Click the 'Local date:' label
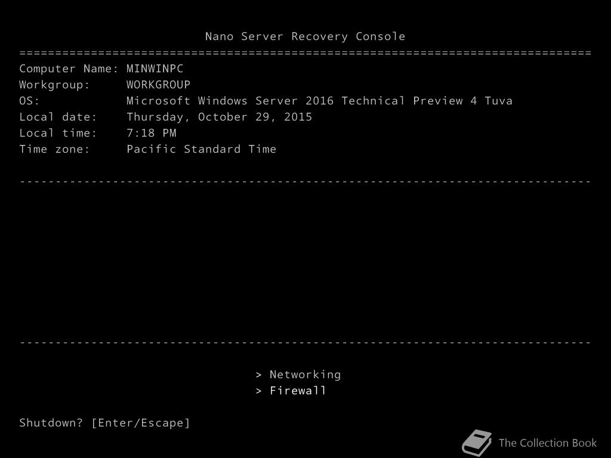 tap(58, 117)
